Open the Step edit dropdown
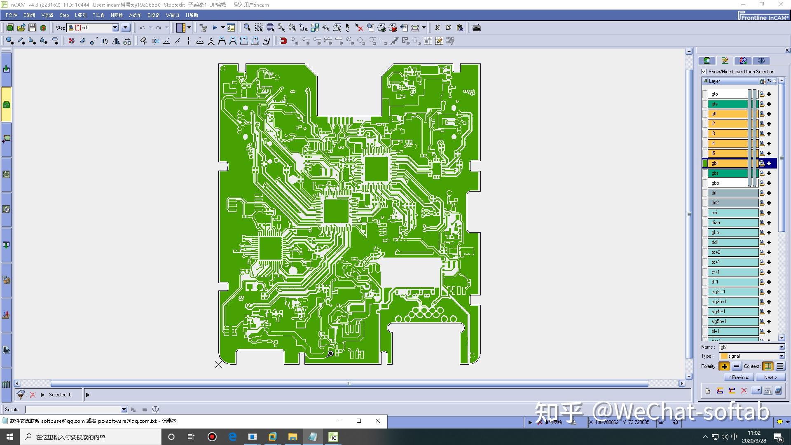 (x=115, y=28)
